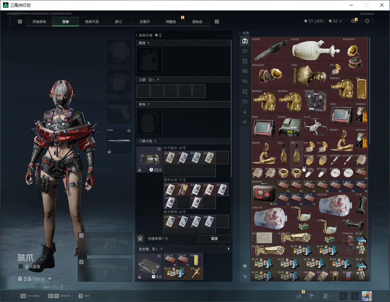
Task: Click the player avatar in bottom-right corner
Action: click(x=367, y=296)
